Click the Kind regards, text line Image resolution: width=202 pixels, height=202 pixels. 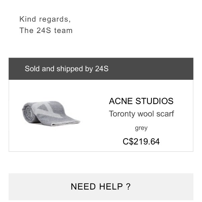45,19
